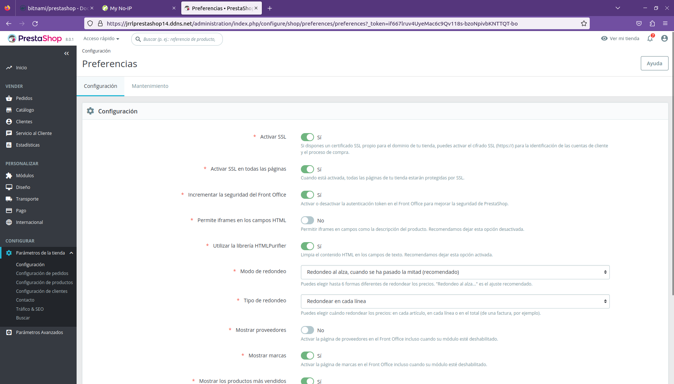The image size is (674, 384).
Task: Collapse Parámetros de la tienda submenu arrow
Action: click(71, 253)
